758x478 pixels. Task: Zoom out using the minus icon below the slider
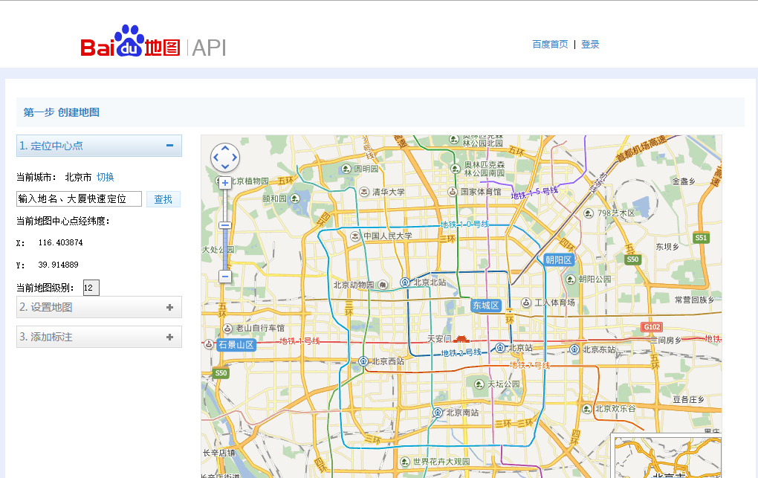click(x=224, y=276)
